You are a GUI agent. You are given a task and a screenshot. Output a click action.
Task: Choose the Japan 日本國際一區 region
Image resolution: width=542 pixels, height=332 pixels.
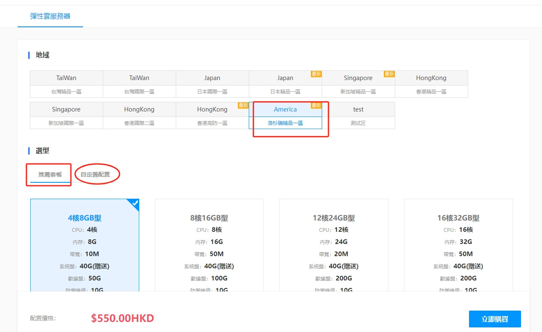pos(212,84)
